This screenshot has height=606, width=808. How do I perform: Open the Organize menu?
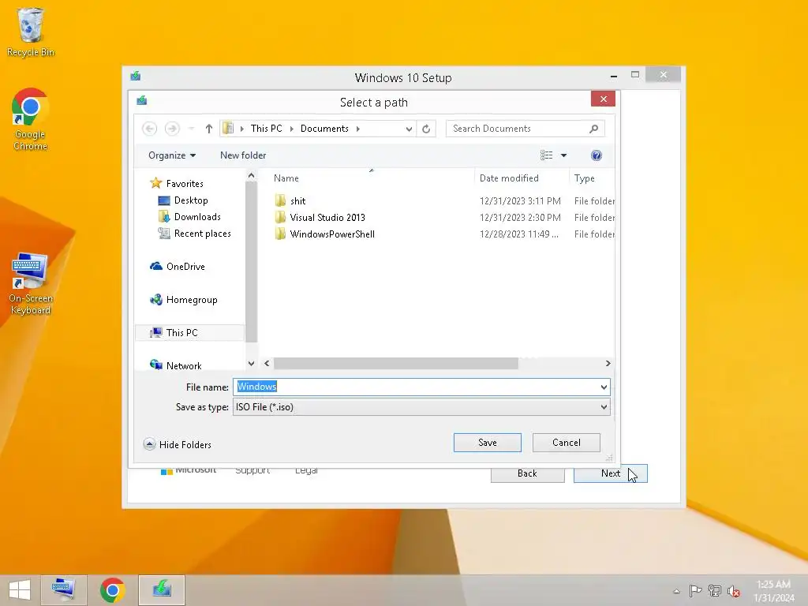pos(171,155)
